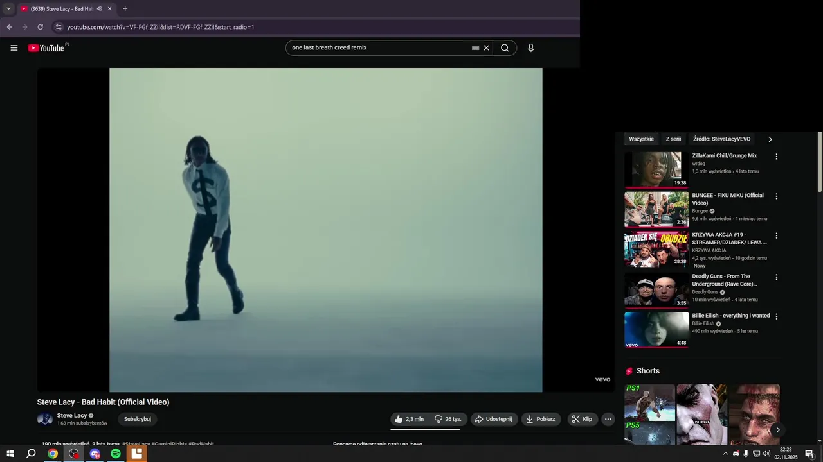
Task: Open the orange taskbar app icon
Action: [137, 454]
